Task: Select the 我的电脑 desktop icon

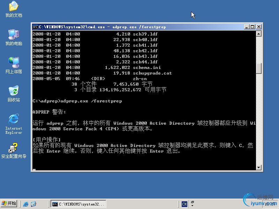Action: [14, 38]
